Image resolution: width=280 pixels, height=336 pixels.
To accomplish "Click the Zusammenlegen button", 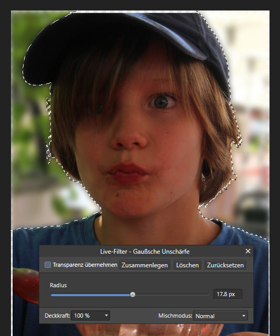I will pos(145,265).
